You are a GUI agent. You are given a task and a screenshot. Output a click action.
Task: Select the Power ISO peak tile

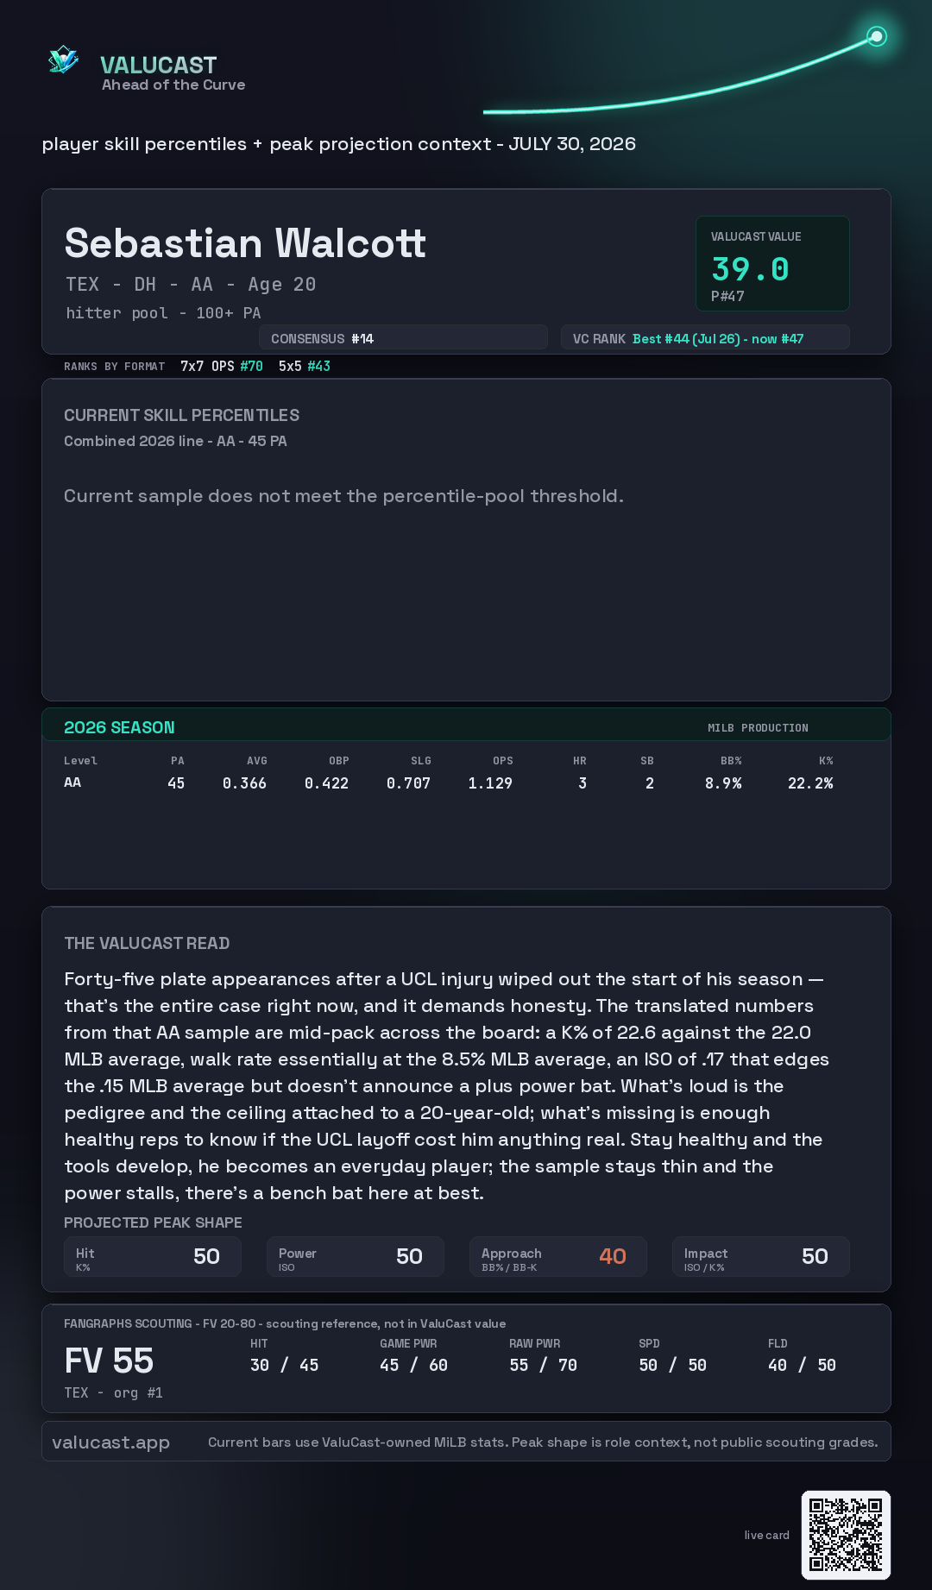point(356,1257)
